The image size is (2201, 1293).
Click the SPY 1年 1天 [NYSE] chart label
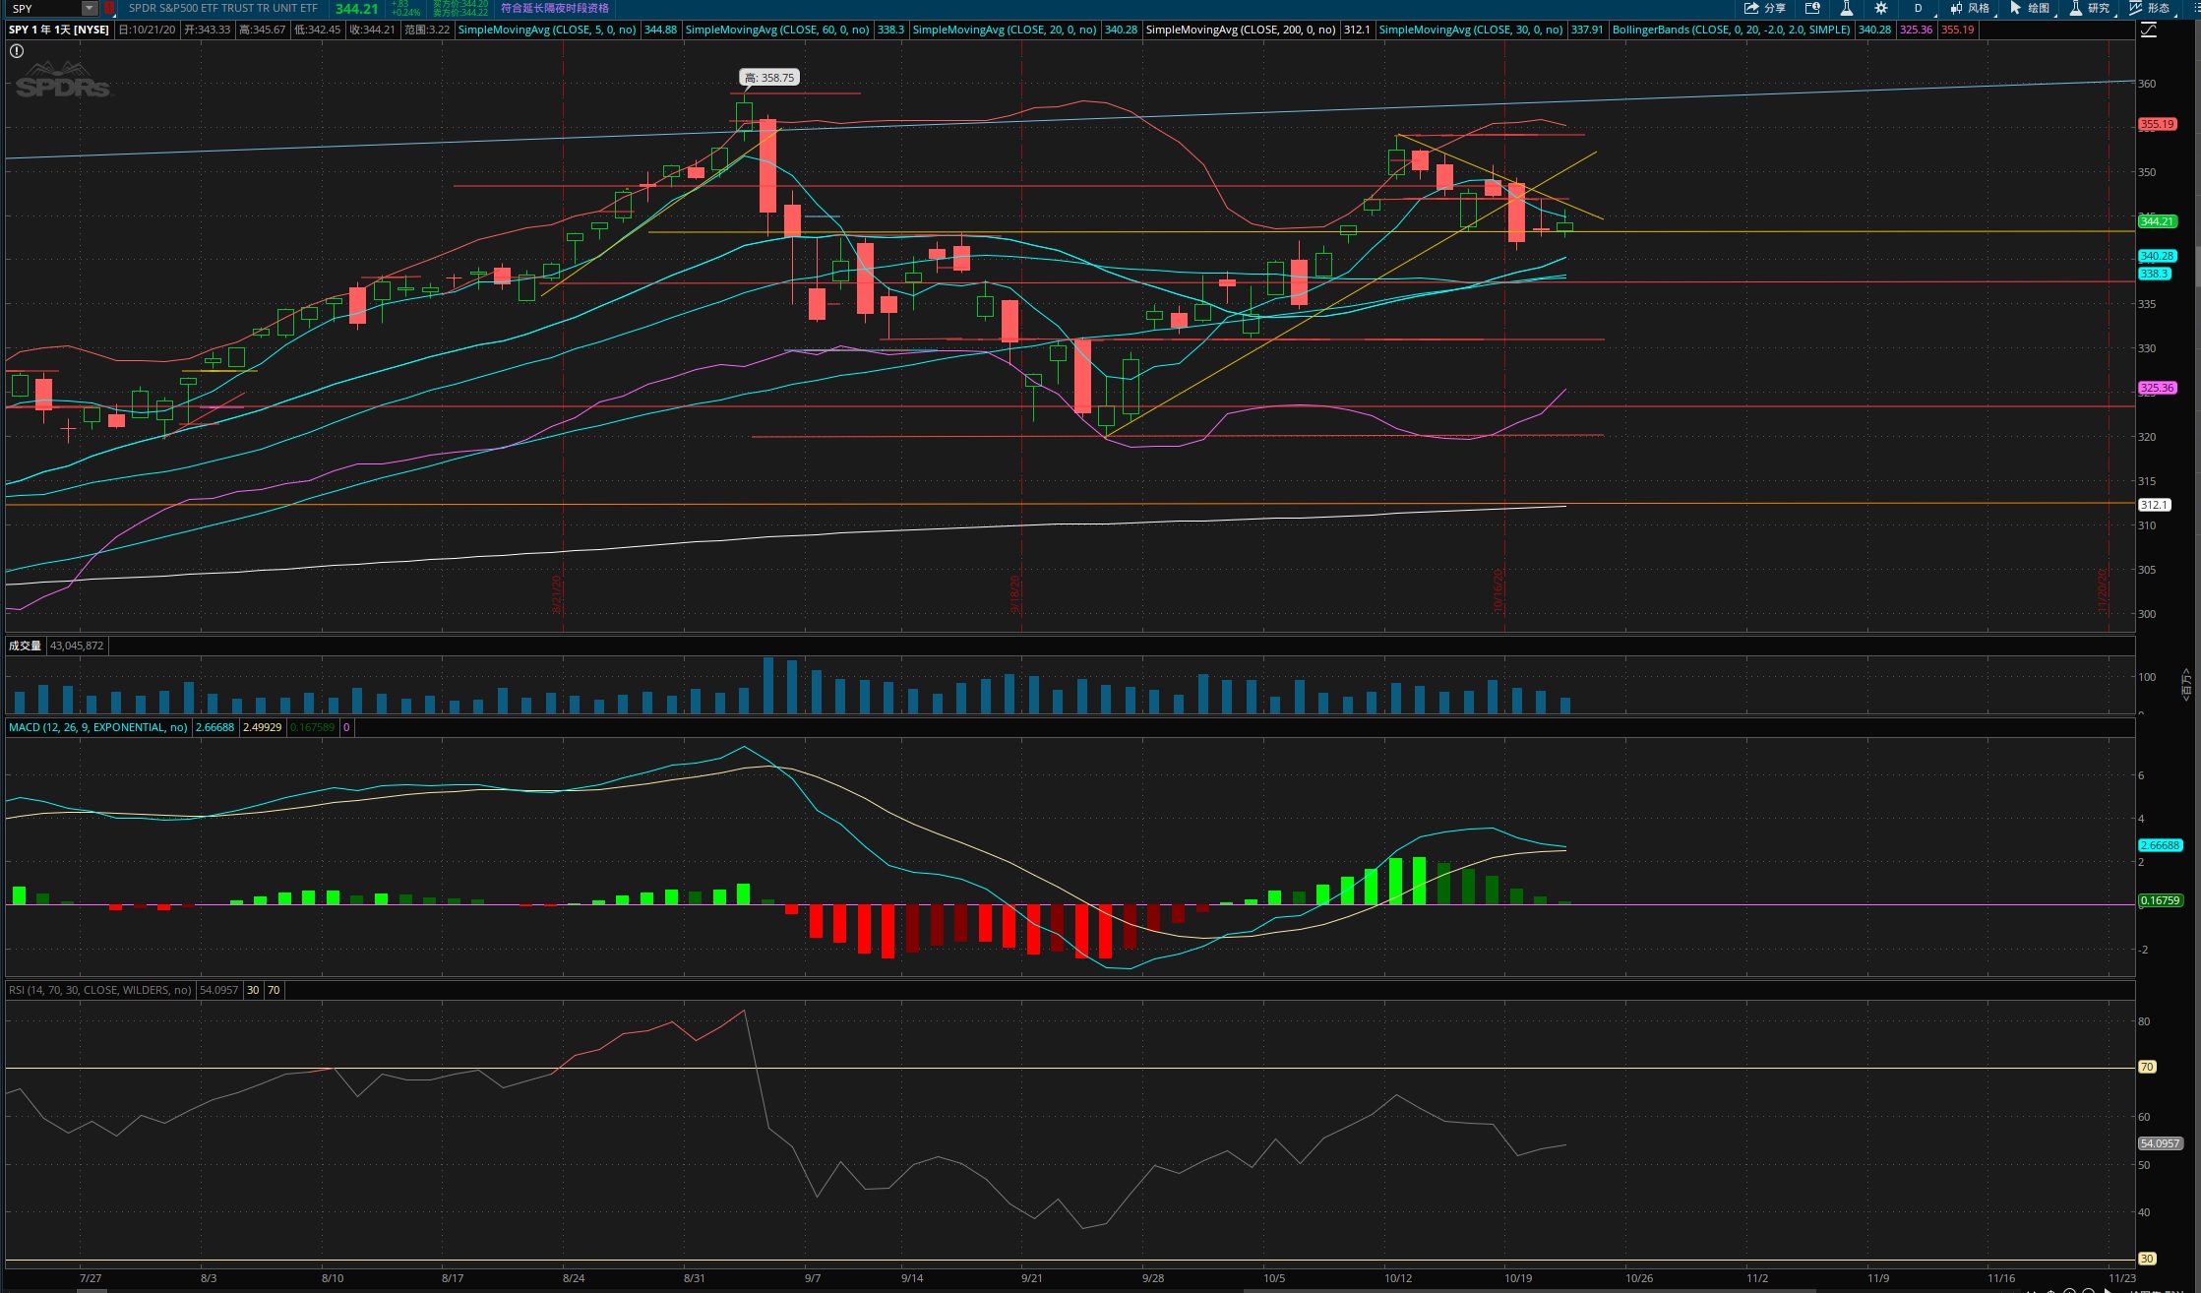pos(59,30)
